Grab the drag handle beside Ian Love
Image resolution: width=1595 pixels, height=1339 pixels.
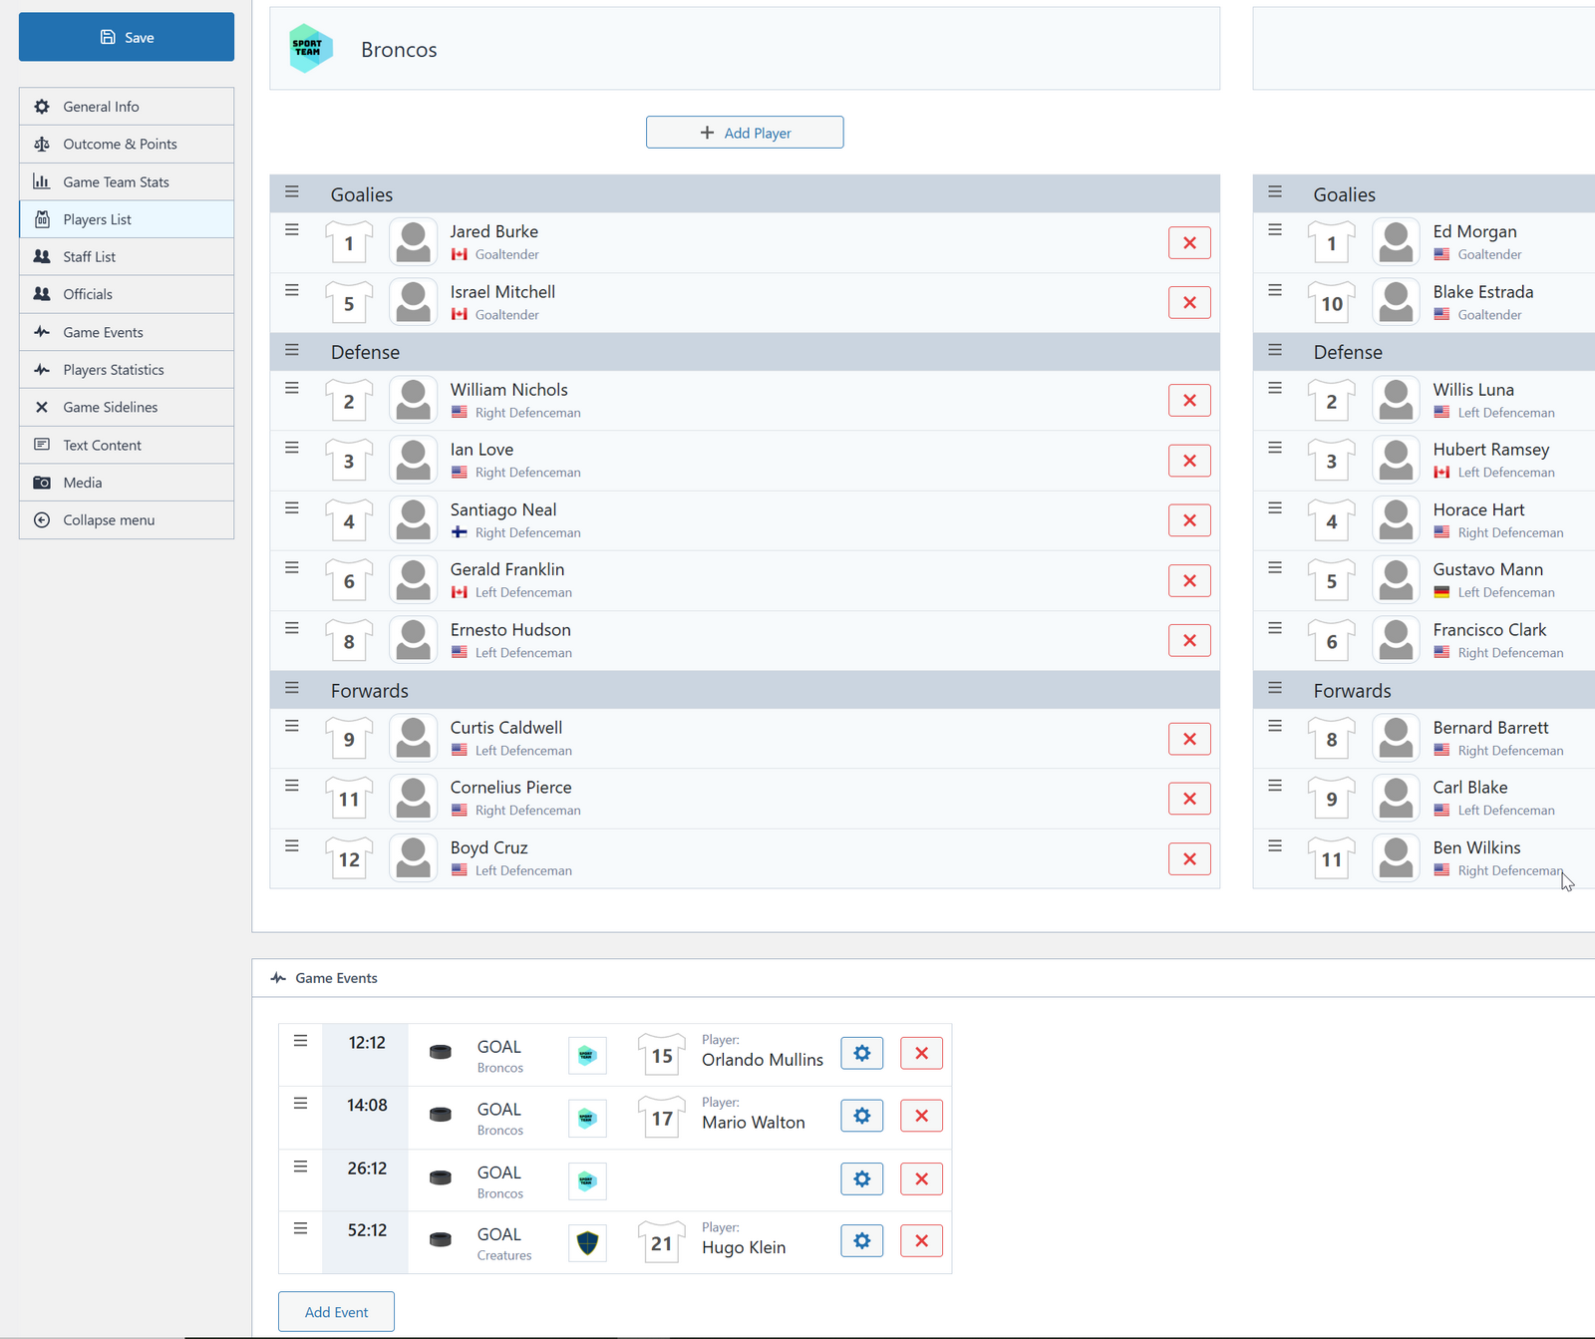click(x=292, y=448)
